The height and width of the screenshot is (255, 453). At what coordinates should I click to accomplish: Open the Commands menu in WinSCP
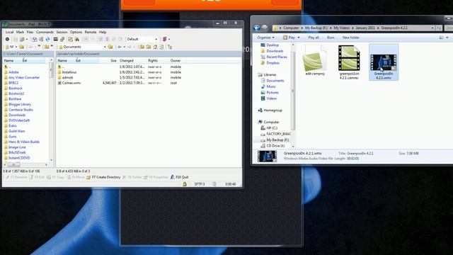tap(45, 32)
